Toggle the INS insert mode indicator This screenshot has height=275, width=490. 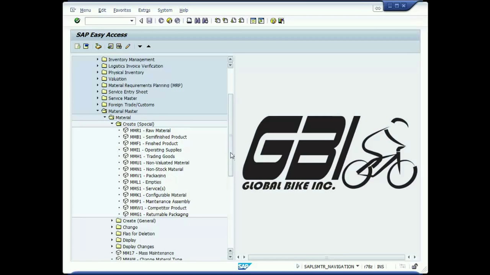pyautogui.click(x=381, y=267)
